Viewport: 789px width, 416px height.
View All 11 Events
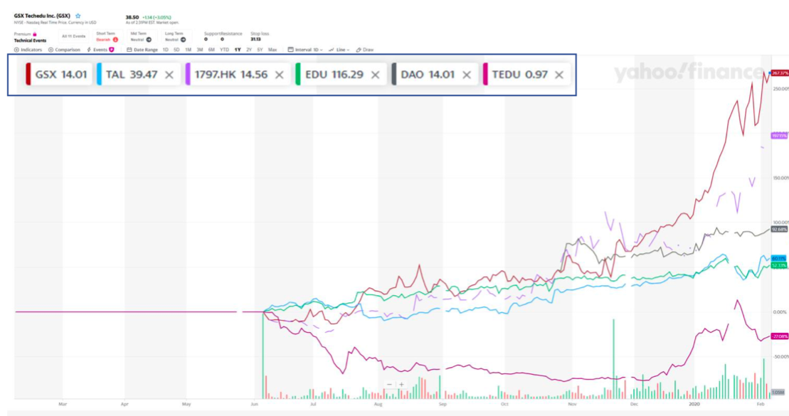(x=73, y=36)
